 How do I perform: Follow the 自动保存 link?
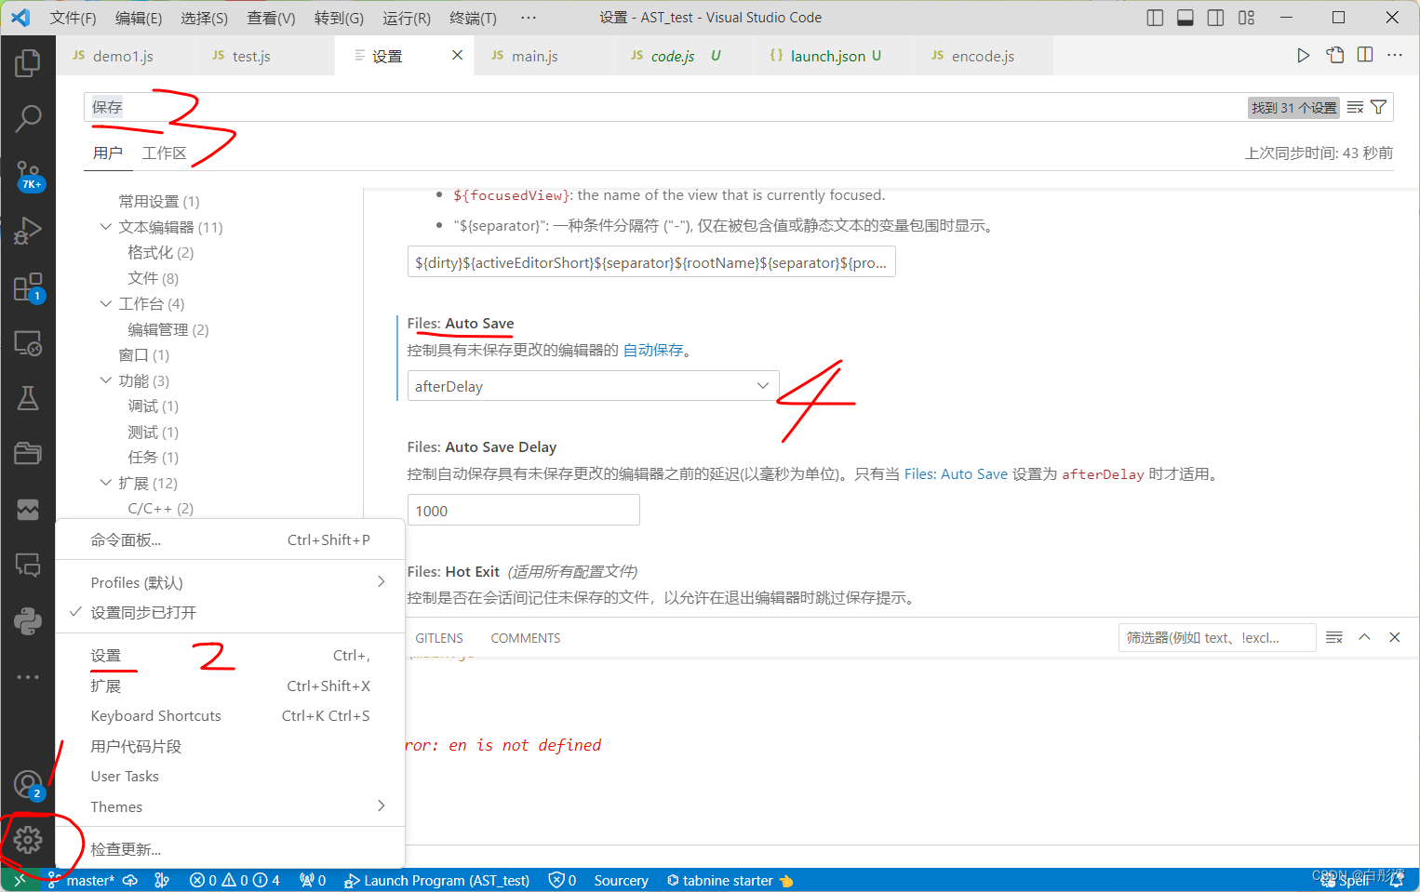coord(653,350)
